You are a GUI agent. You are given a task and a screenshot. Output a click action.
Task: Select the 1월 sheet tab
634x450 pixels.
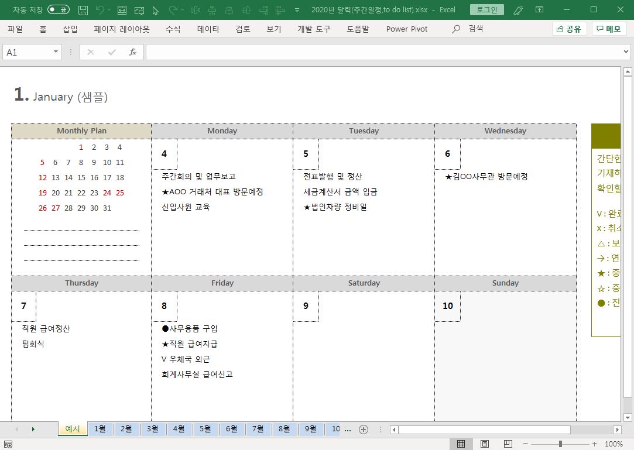click(x=100, y=429)
